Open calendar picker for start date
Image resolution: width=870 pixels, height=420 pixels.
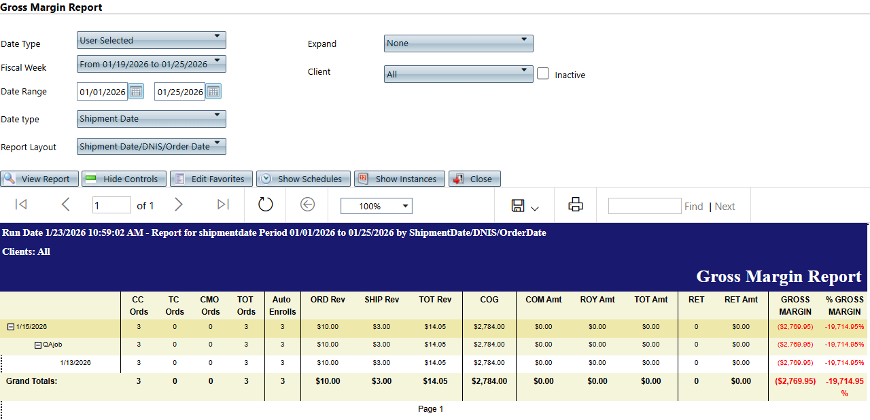(136, 92)
